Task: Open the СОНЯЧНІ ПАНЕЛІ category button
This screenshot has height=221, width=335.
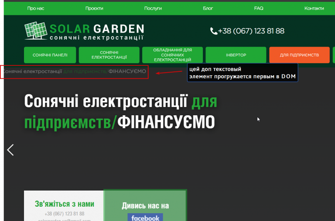Action: point(50,55)
